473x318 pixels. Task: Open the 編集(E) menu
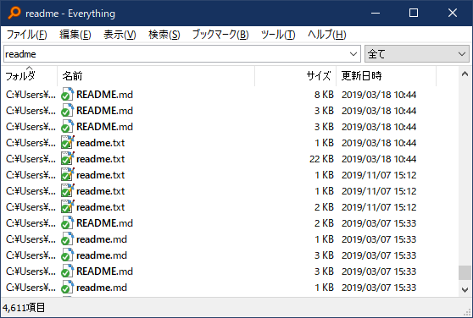click(75, 35)
